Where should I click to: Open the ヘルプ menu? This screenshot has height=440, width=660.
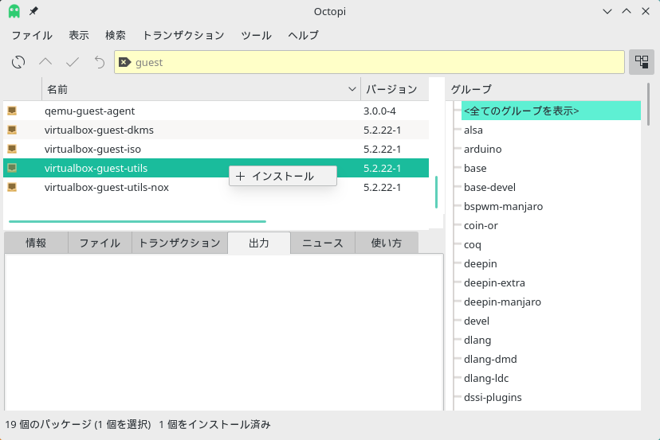pos(303,35)
